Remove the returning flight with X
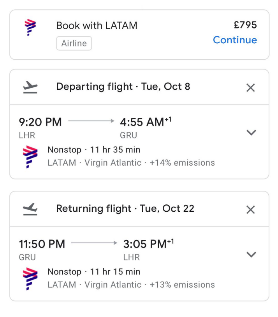The width and height of the screenshot is (278, 317). click(x=251, y=210)
